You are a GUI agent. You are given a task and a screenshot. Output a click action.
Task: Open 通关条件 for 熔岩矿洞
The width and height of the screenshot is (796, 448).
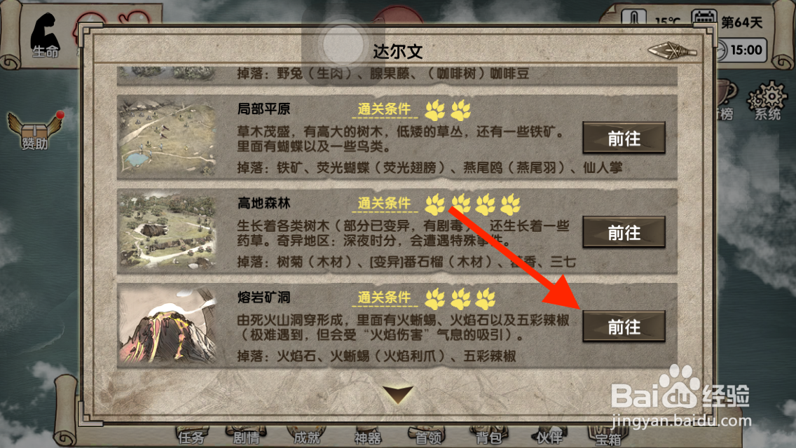(x=384, y=297)
